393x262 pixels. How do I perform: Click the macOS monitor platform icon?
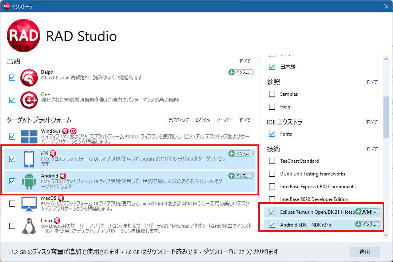point(29,204)
